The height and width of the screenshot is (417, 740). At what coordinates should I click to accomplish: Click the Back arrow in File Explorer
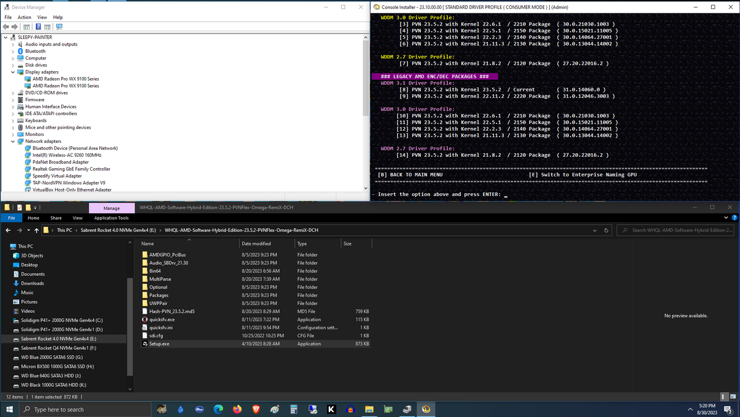tap(8, 230)
